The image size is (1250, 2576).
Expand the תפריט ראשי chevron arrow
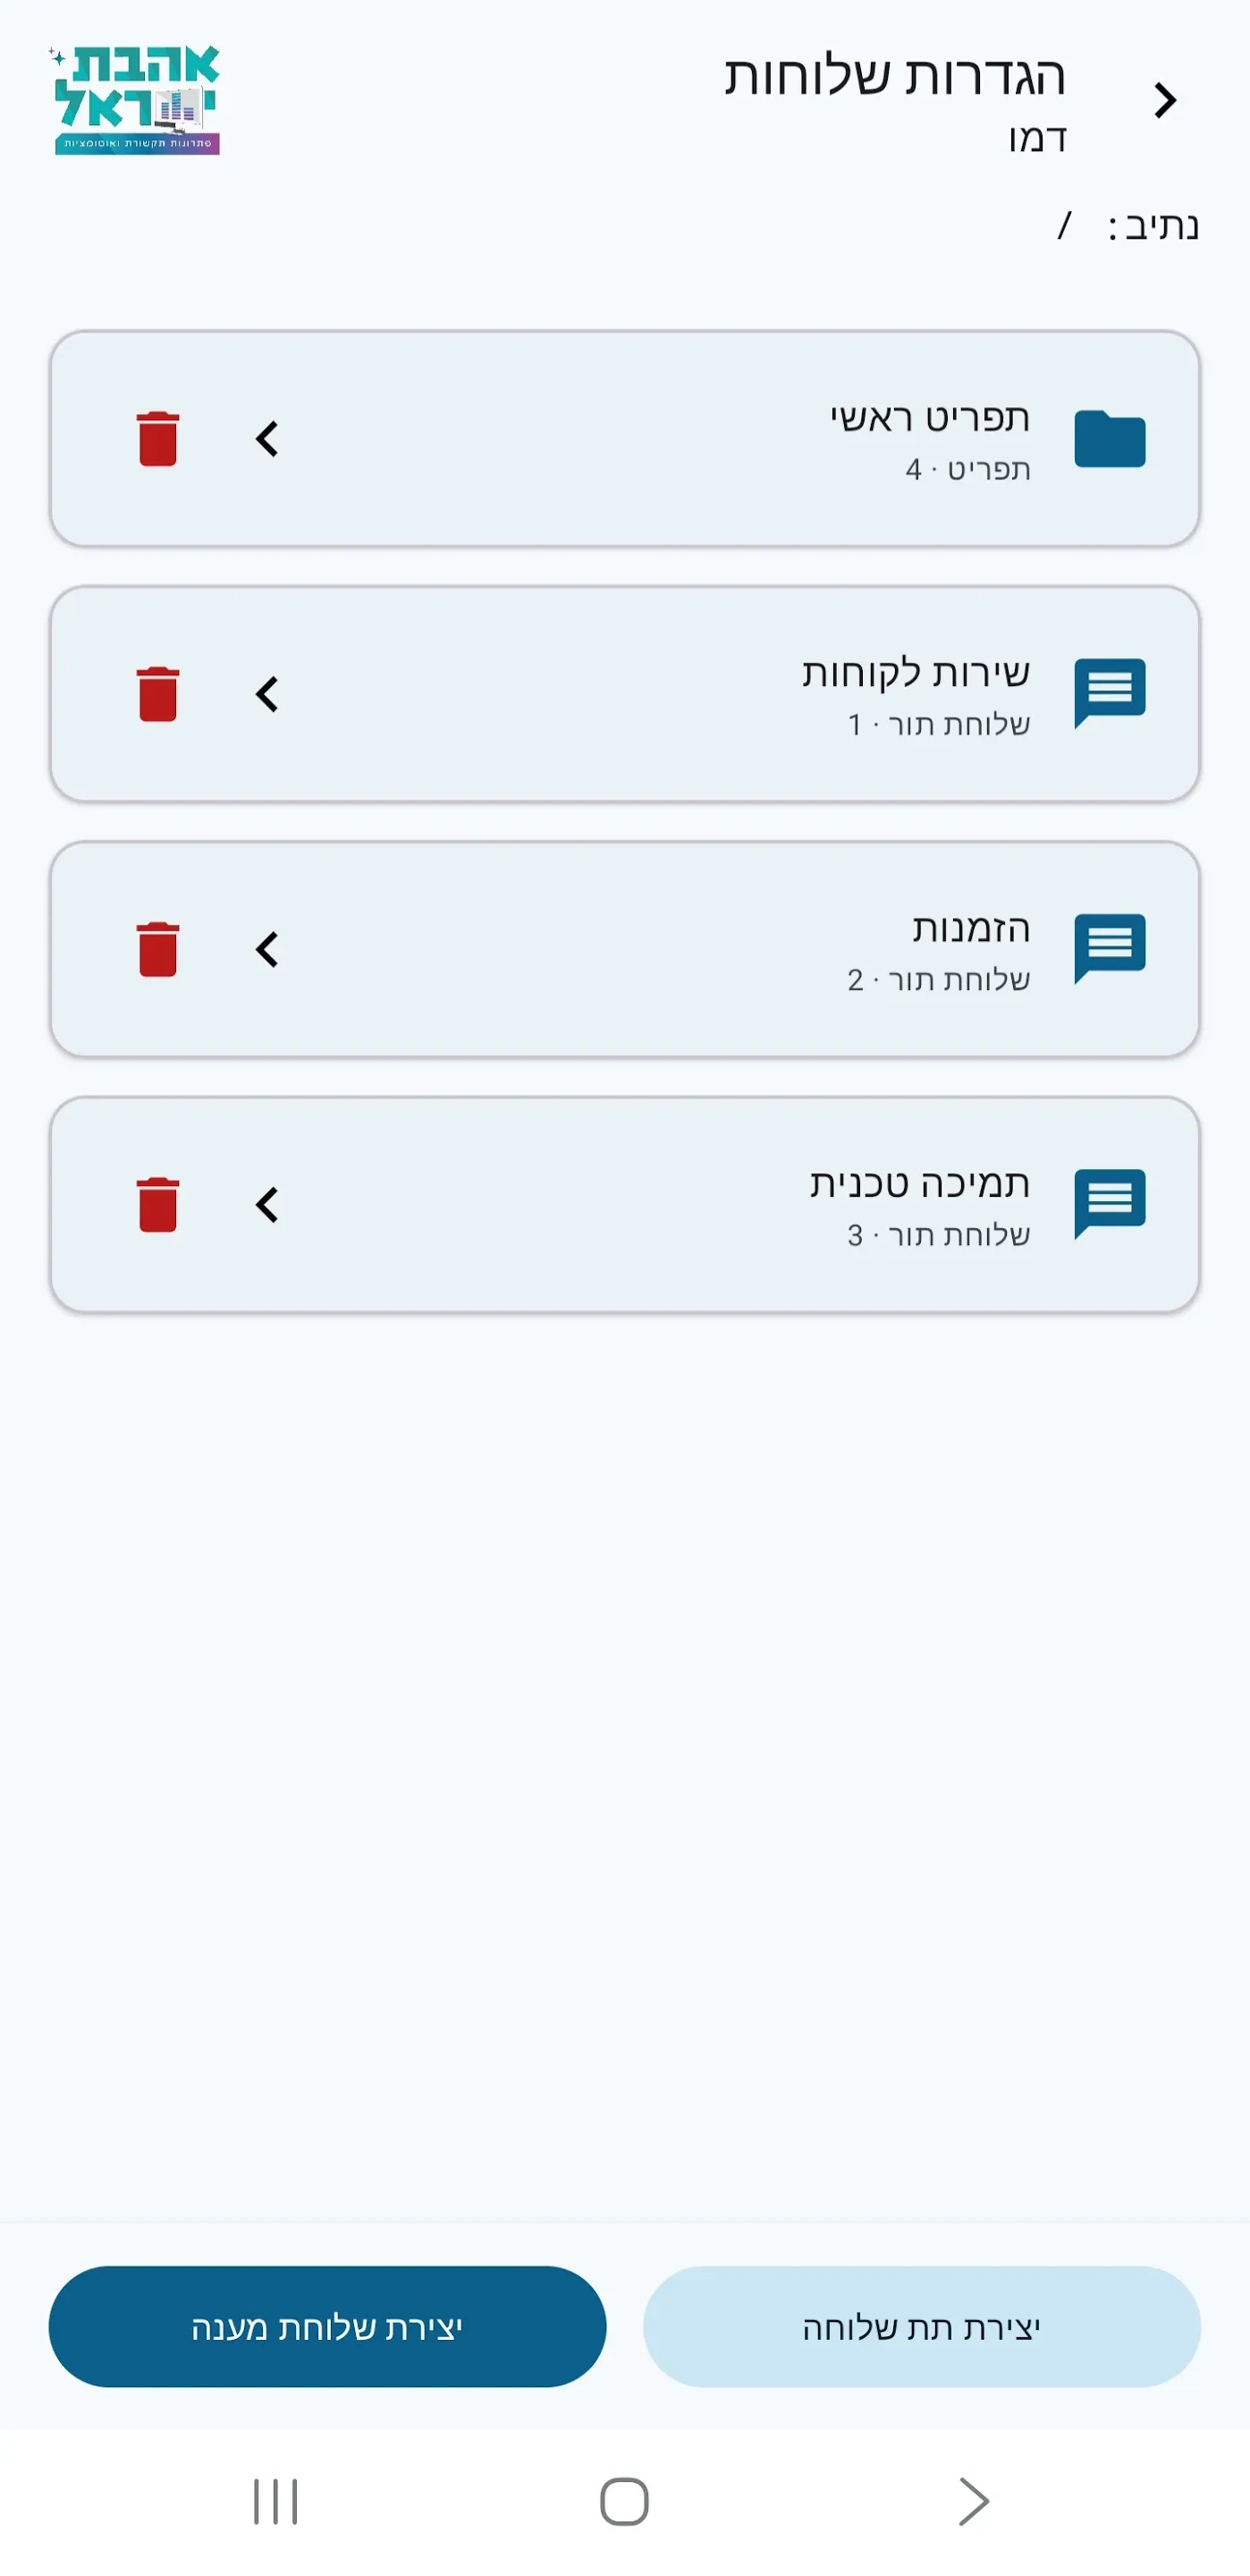pos(267,439)
